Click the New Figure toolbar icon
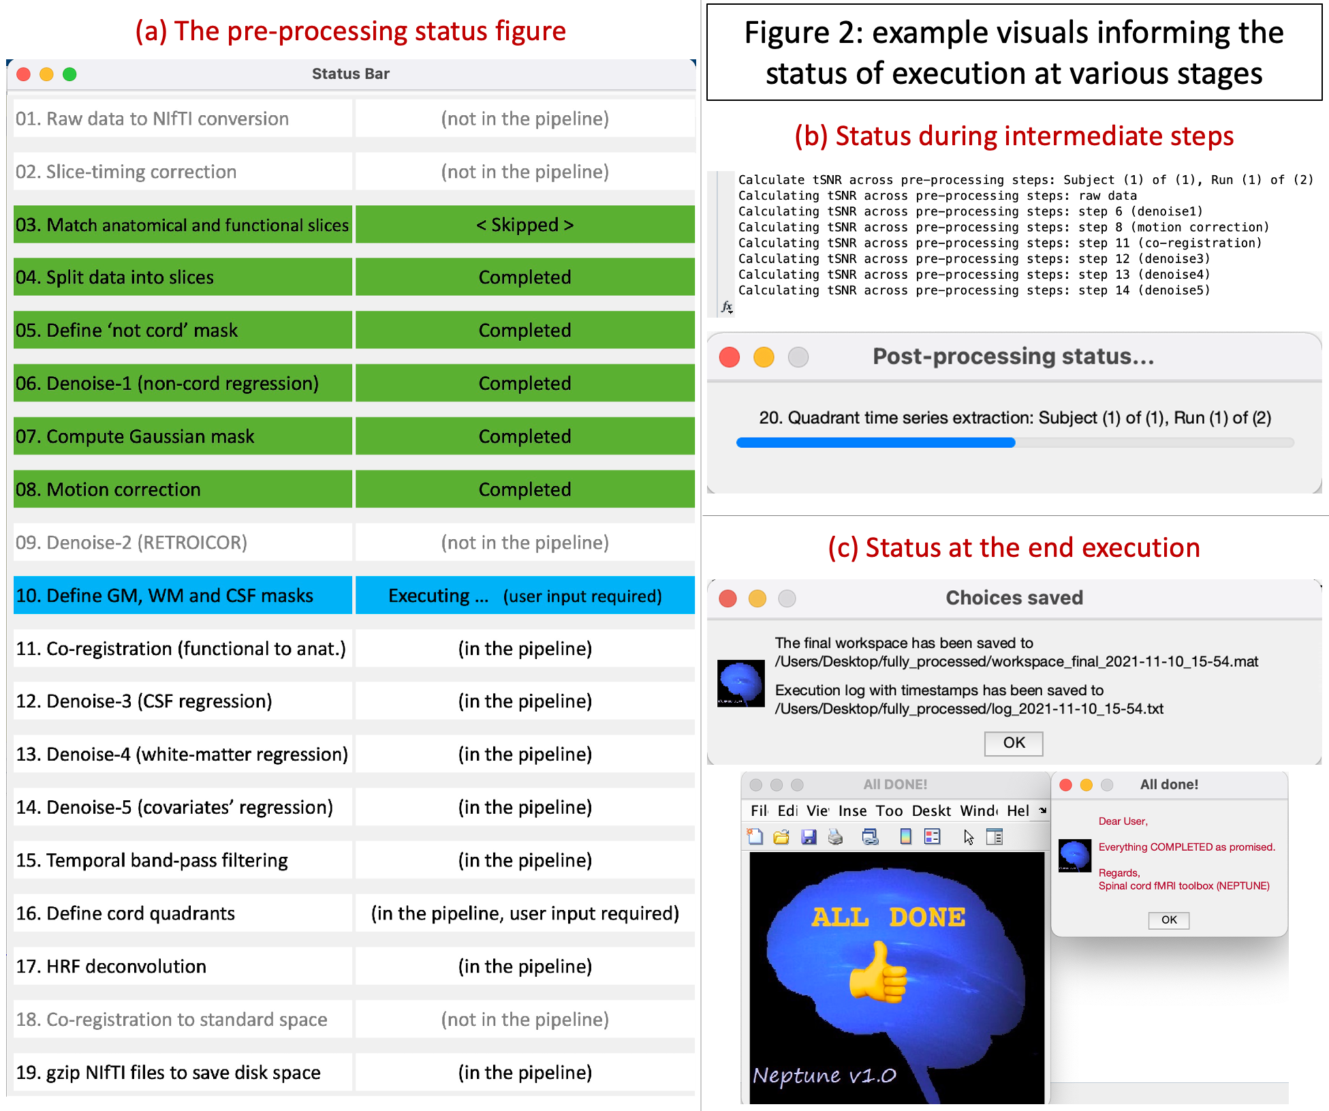The image size is (1329, 1111). 755,836
